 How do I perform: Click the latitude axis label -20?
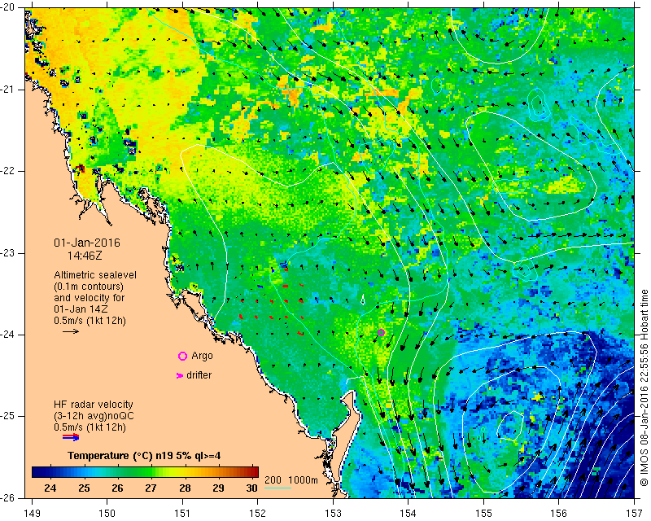click(7, 7)
